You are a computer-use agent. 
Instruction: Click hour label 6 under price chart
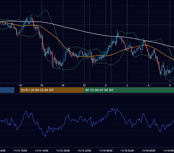point(170,85)
